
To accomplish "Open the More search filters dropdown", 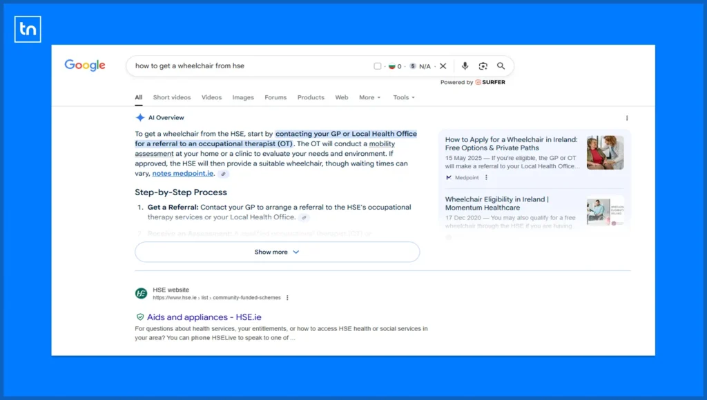I will (x=369, y=97).
